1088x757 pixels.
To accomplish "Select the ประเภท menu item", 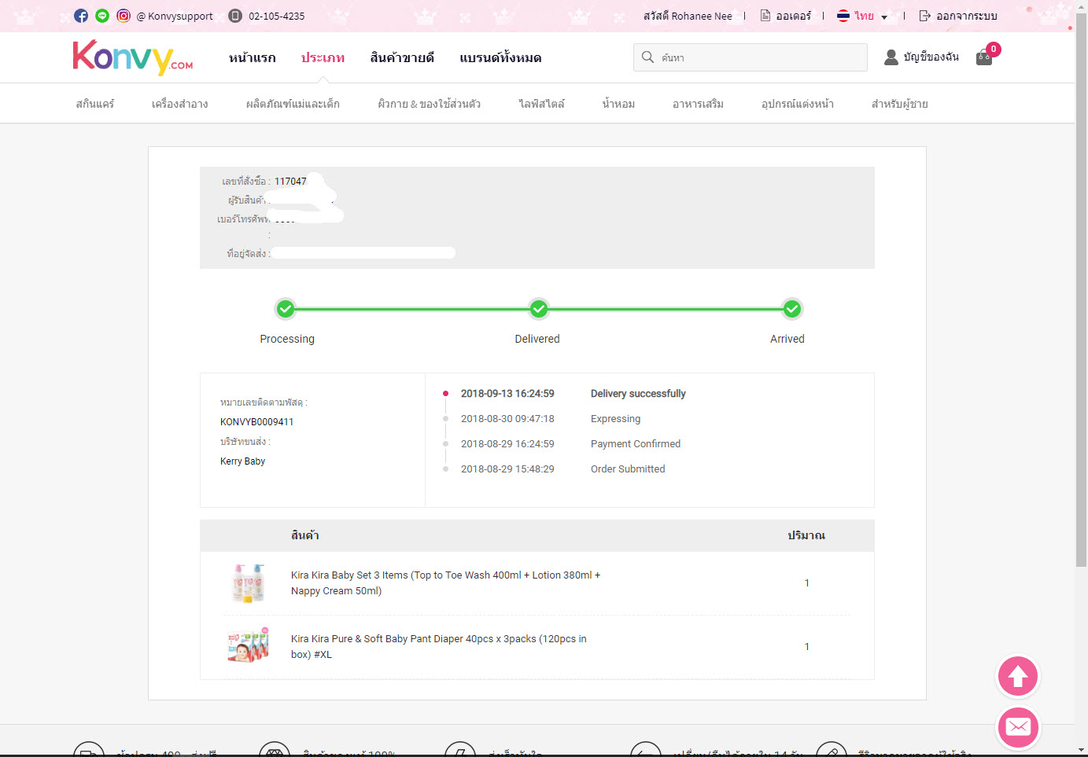I will tap(323, 57).
